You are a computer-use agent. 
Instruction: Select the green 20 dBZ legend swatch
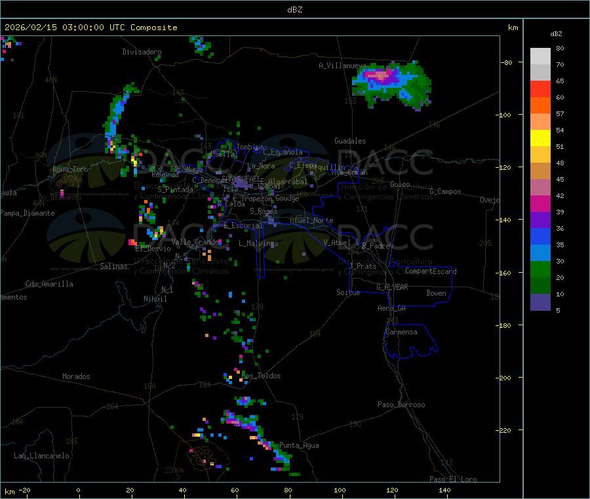[x=540, y=269]
